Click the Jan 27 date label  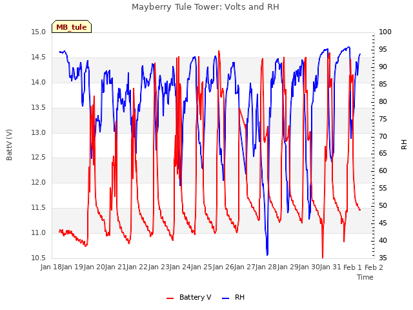point(244,267)
